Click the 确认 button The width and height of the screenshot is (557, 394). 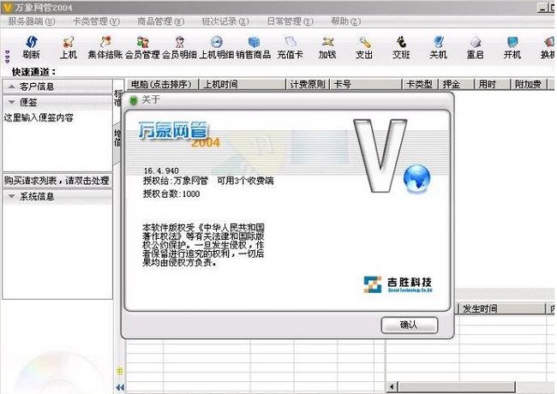tap(410, 325)
